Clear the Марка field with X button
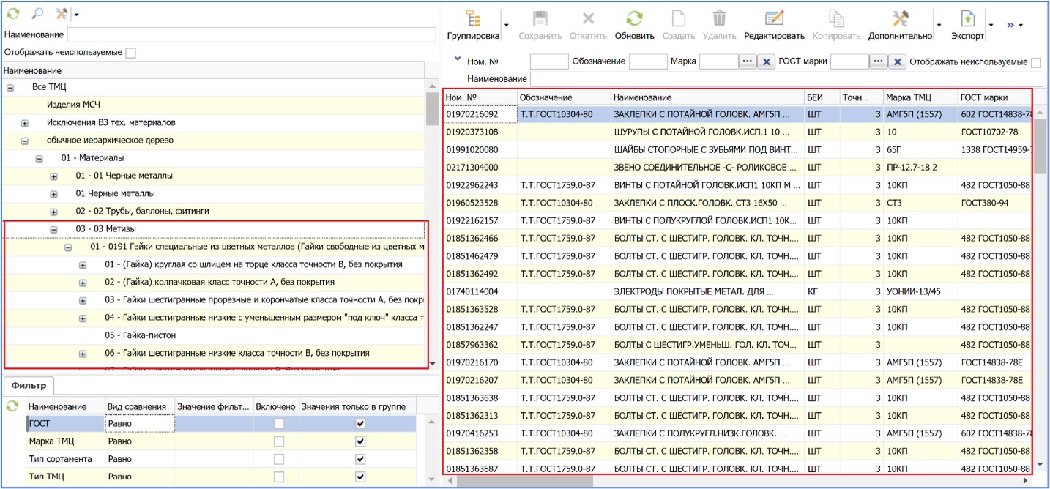Viewport: 1050px width, 489px height. pos(766,62)
